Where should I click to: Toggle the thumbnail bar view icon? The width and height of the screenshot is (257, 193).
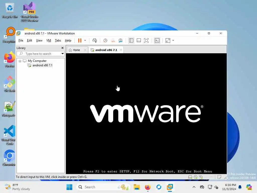[139, 40]
